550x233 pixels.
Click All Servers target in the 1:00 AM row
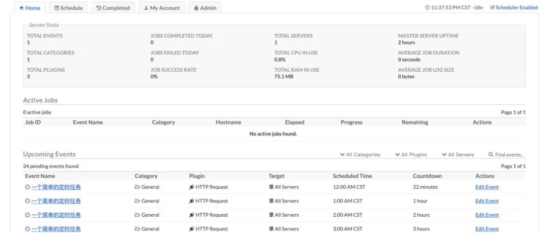tap(287, 201)
